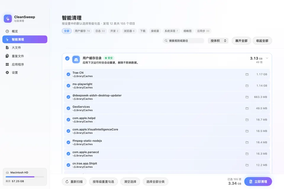284x189 pixels.
Task: Click the 已选 155 项 summary text
Action: [x=234, y=179]
